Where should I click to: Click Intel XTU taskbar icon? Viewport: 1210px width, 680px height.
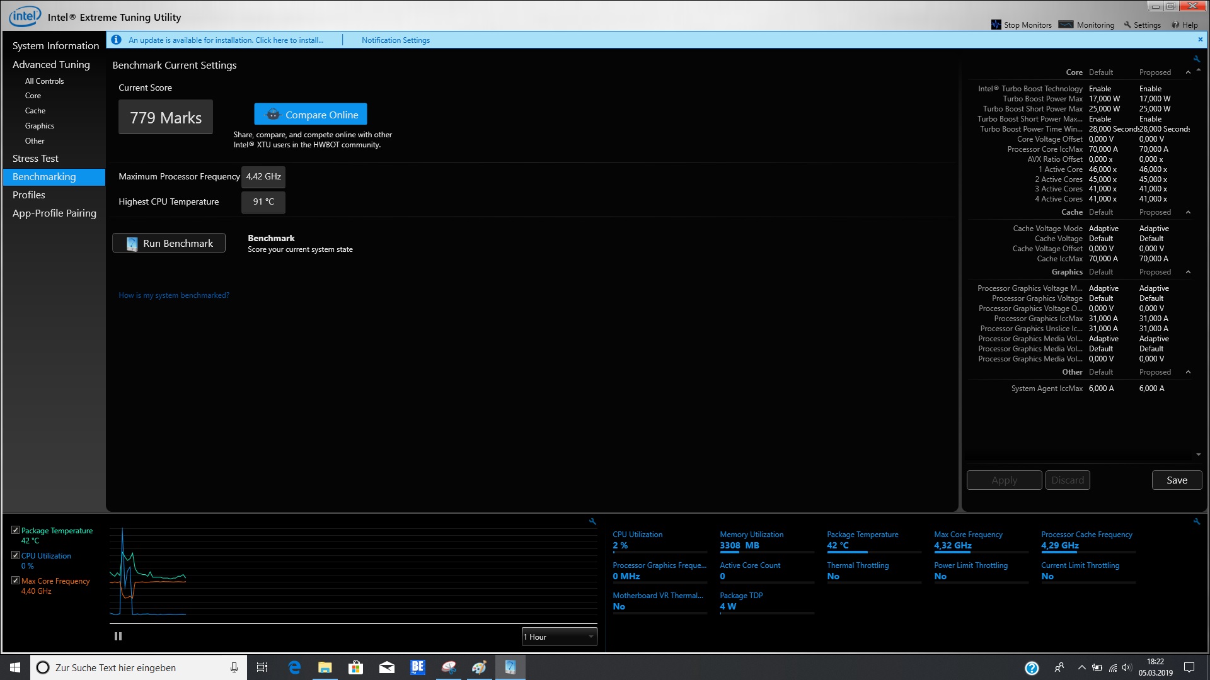click(x=510, y=667)
